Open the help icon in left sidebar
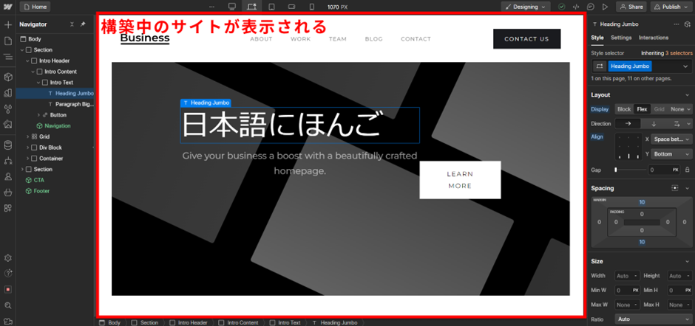This screenshot has height=326, width=695. click(7, 274)
